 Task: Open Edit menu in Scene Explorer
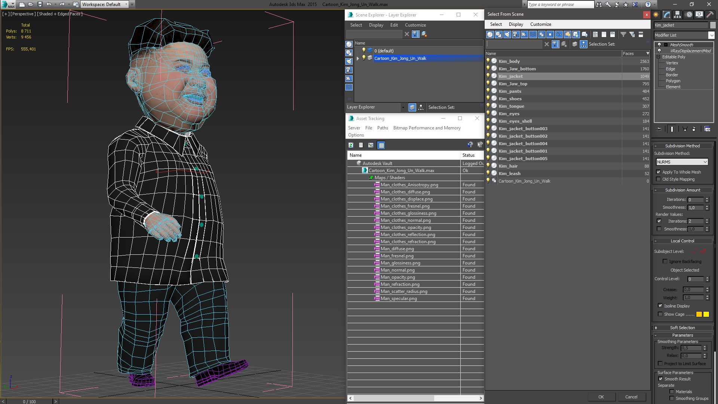click(x=394, y=25)
